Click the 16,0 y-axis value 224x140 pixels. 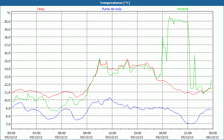[8, 53]
